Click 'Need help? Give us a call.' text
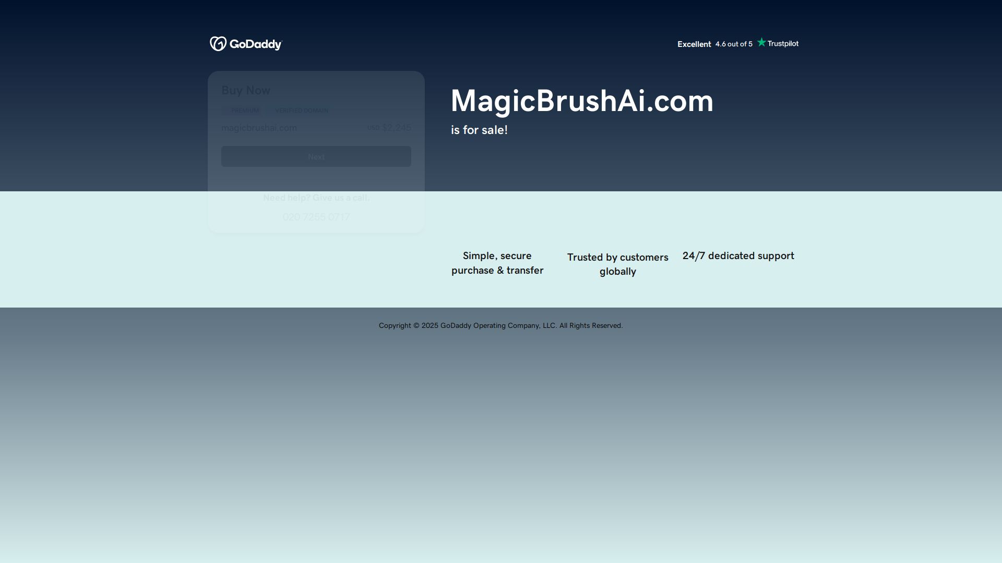 click(316, 198)
